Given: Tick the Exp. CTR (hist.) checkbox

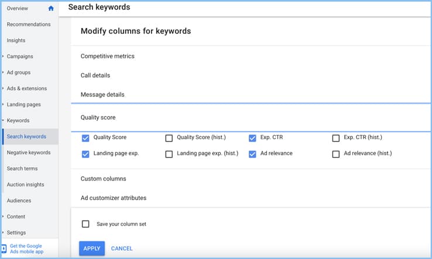Looking at the screenshot, I should [336, 139].
